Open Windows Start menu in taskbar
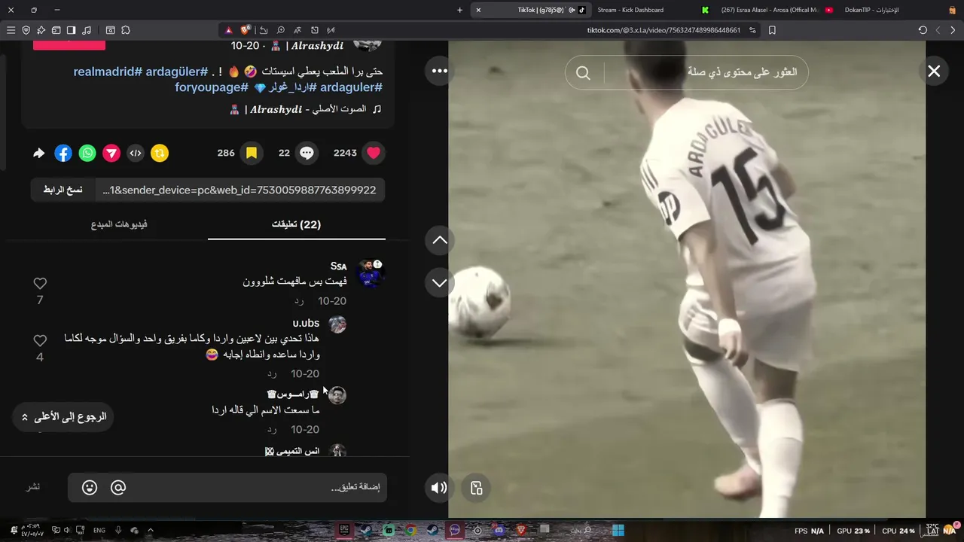 (x=618, y=530)
